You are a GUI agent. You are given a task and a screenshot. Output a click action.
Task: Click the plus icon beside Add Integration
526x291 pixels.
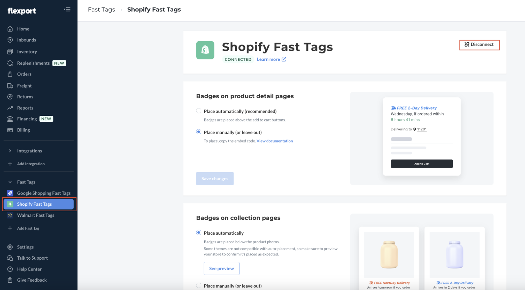coord(10,164)
